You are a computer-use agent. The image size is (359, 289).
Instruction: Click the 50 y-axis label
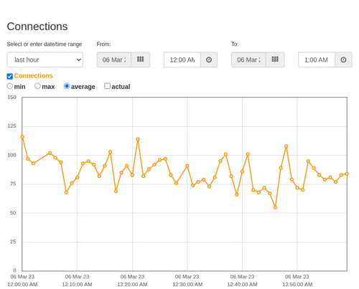pyautogui.click(x=13, y=213)
